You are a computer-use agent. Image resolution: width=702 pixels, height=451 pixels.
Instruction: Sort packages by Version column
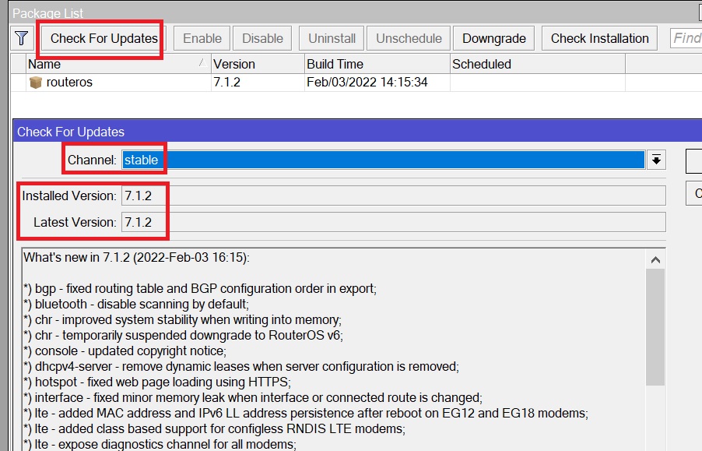258,64
